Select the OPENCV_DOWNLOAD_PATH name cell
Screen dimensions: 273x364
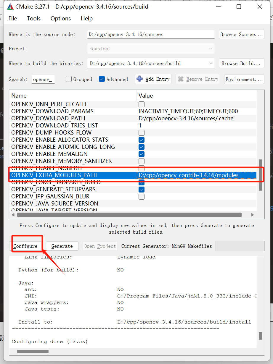pyautogui.click(x=48, y=118)
